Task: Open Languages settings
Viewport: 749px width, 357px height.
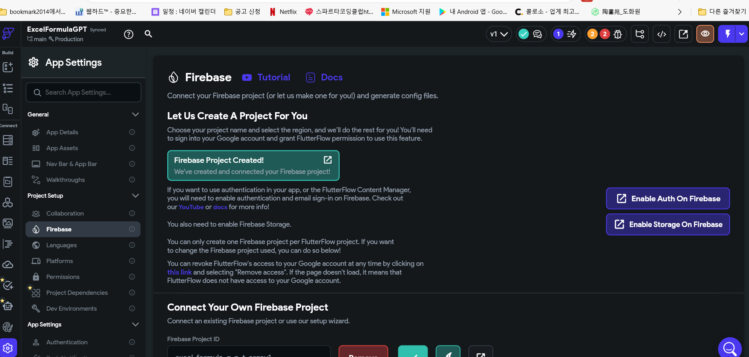Action: coord(83,245)
